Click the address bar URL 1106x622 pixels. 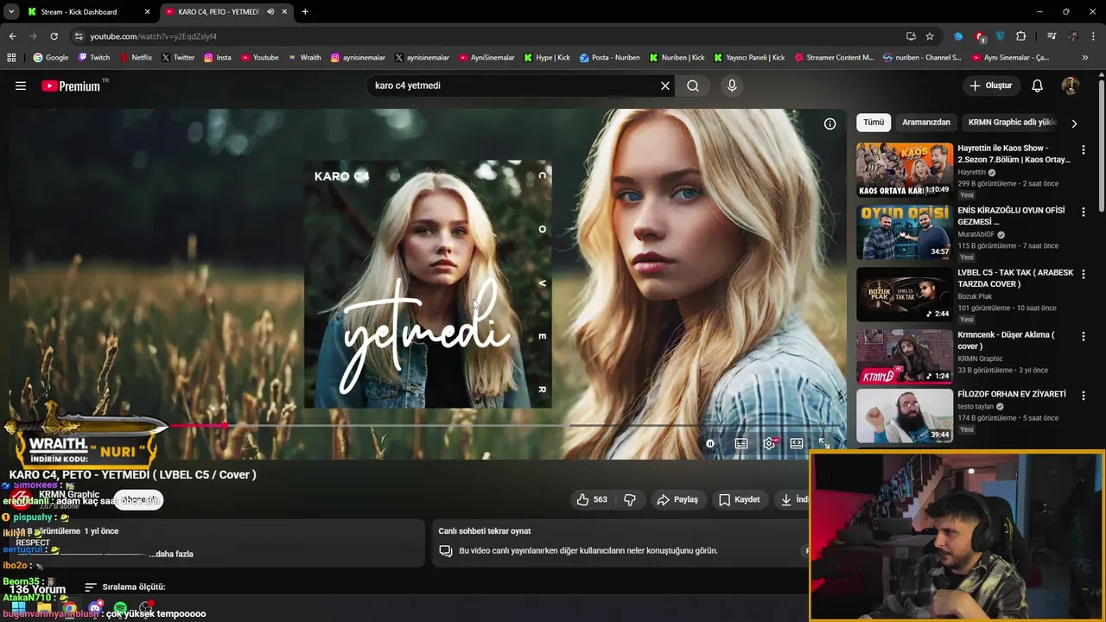(153, 36)
